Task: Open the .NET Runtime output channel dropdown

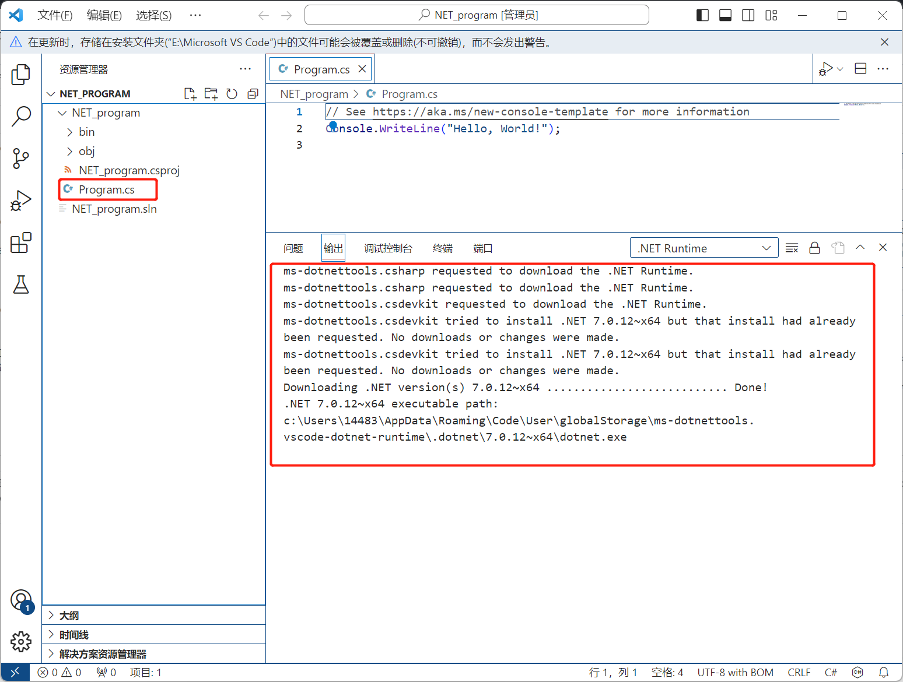Action: point(703,248)
